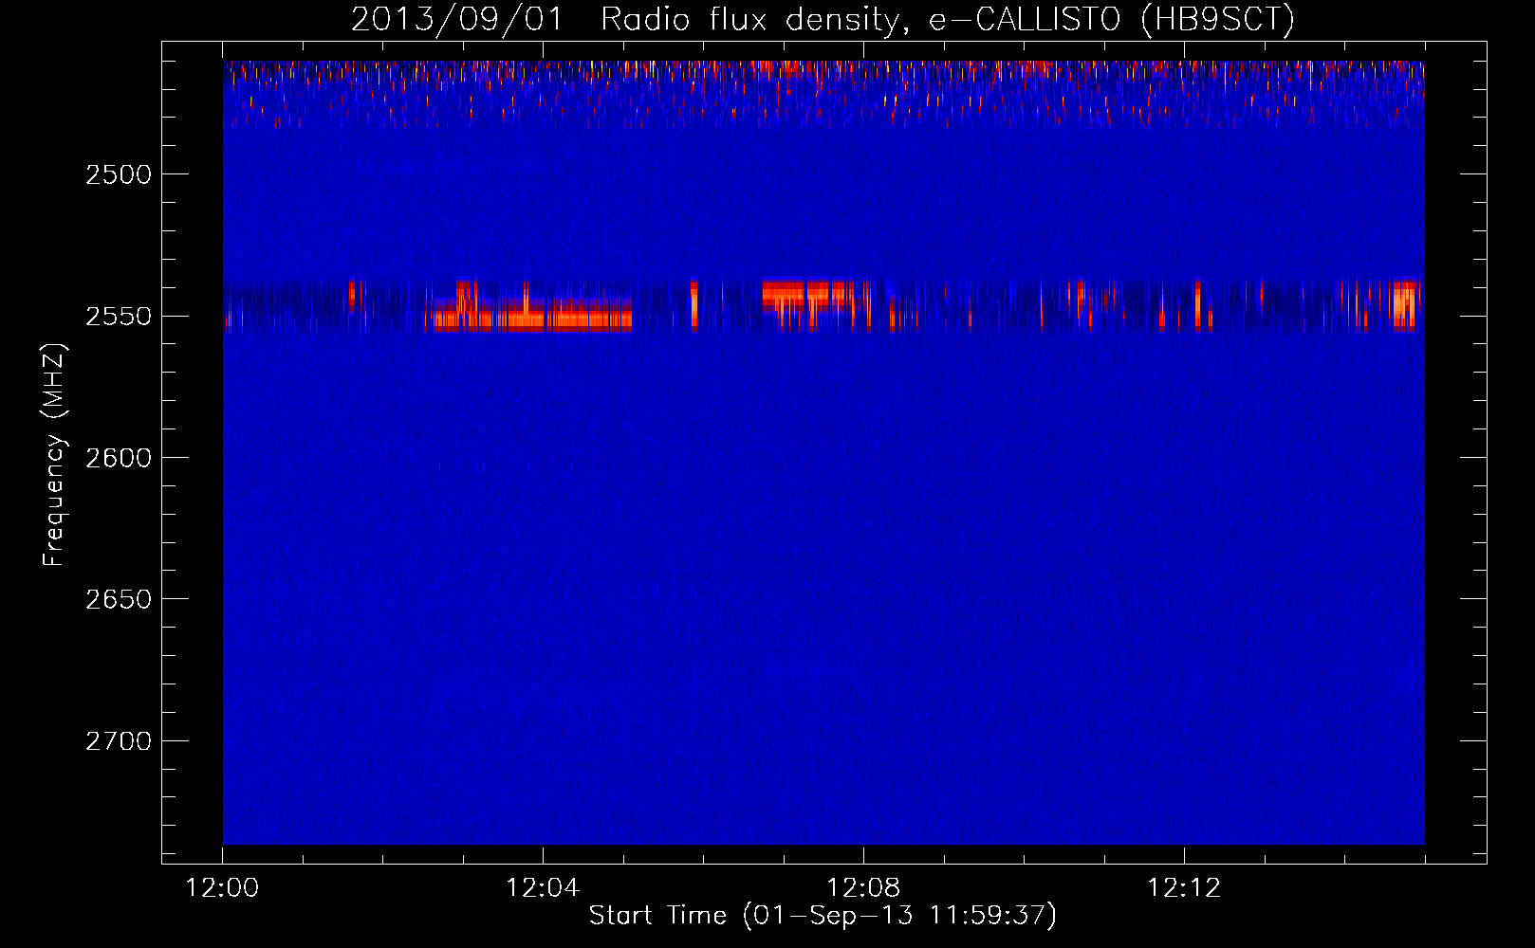Select the '2700' frequency axis label
This screenshot has width=1535, height=948.
point(119,740)
